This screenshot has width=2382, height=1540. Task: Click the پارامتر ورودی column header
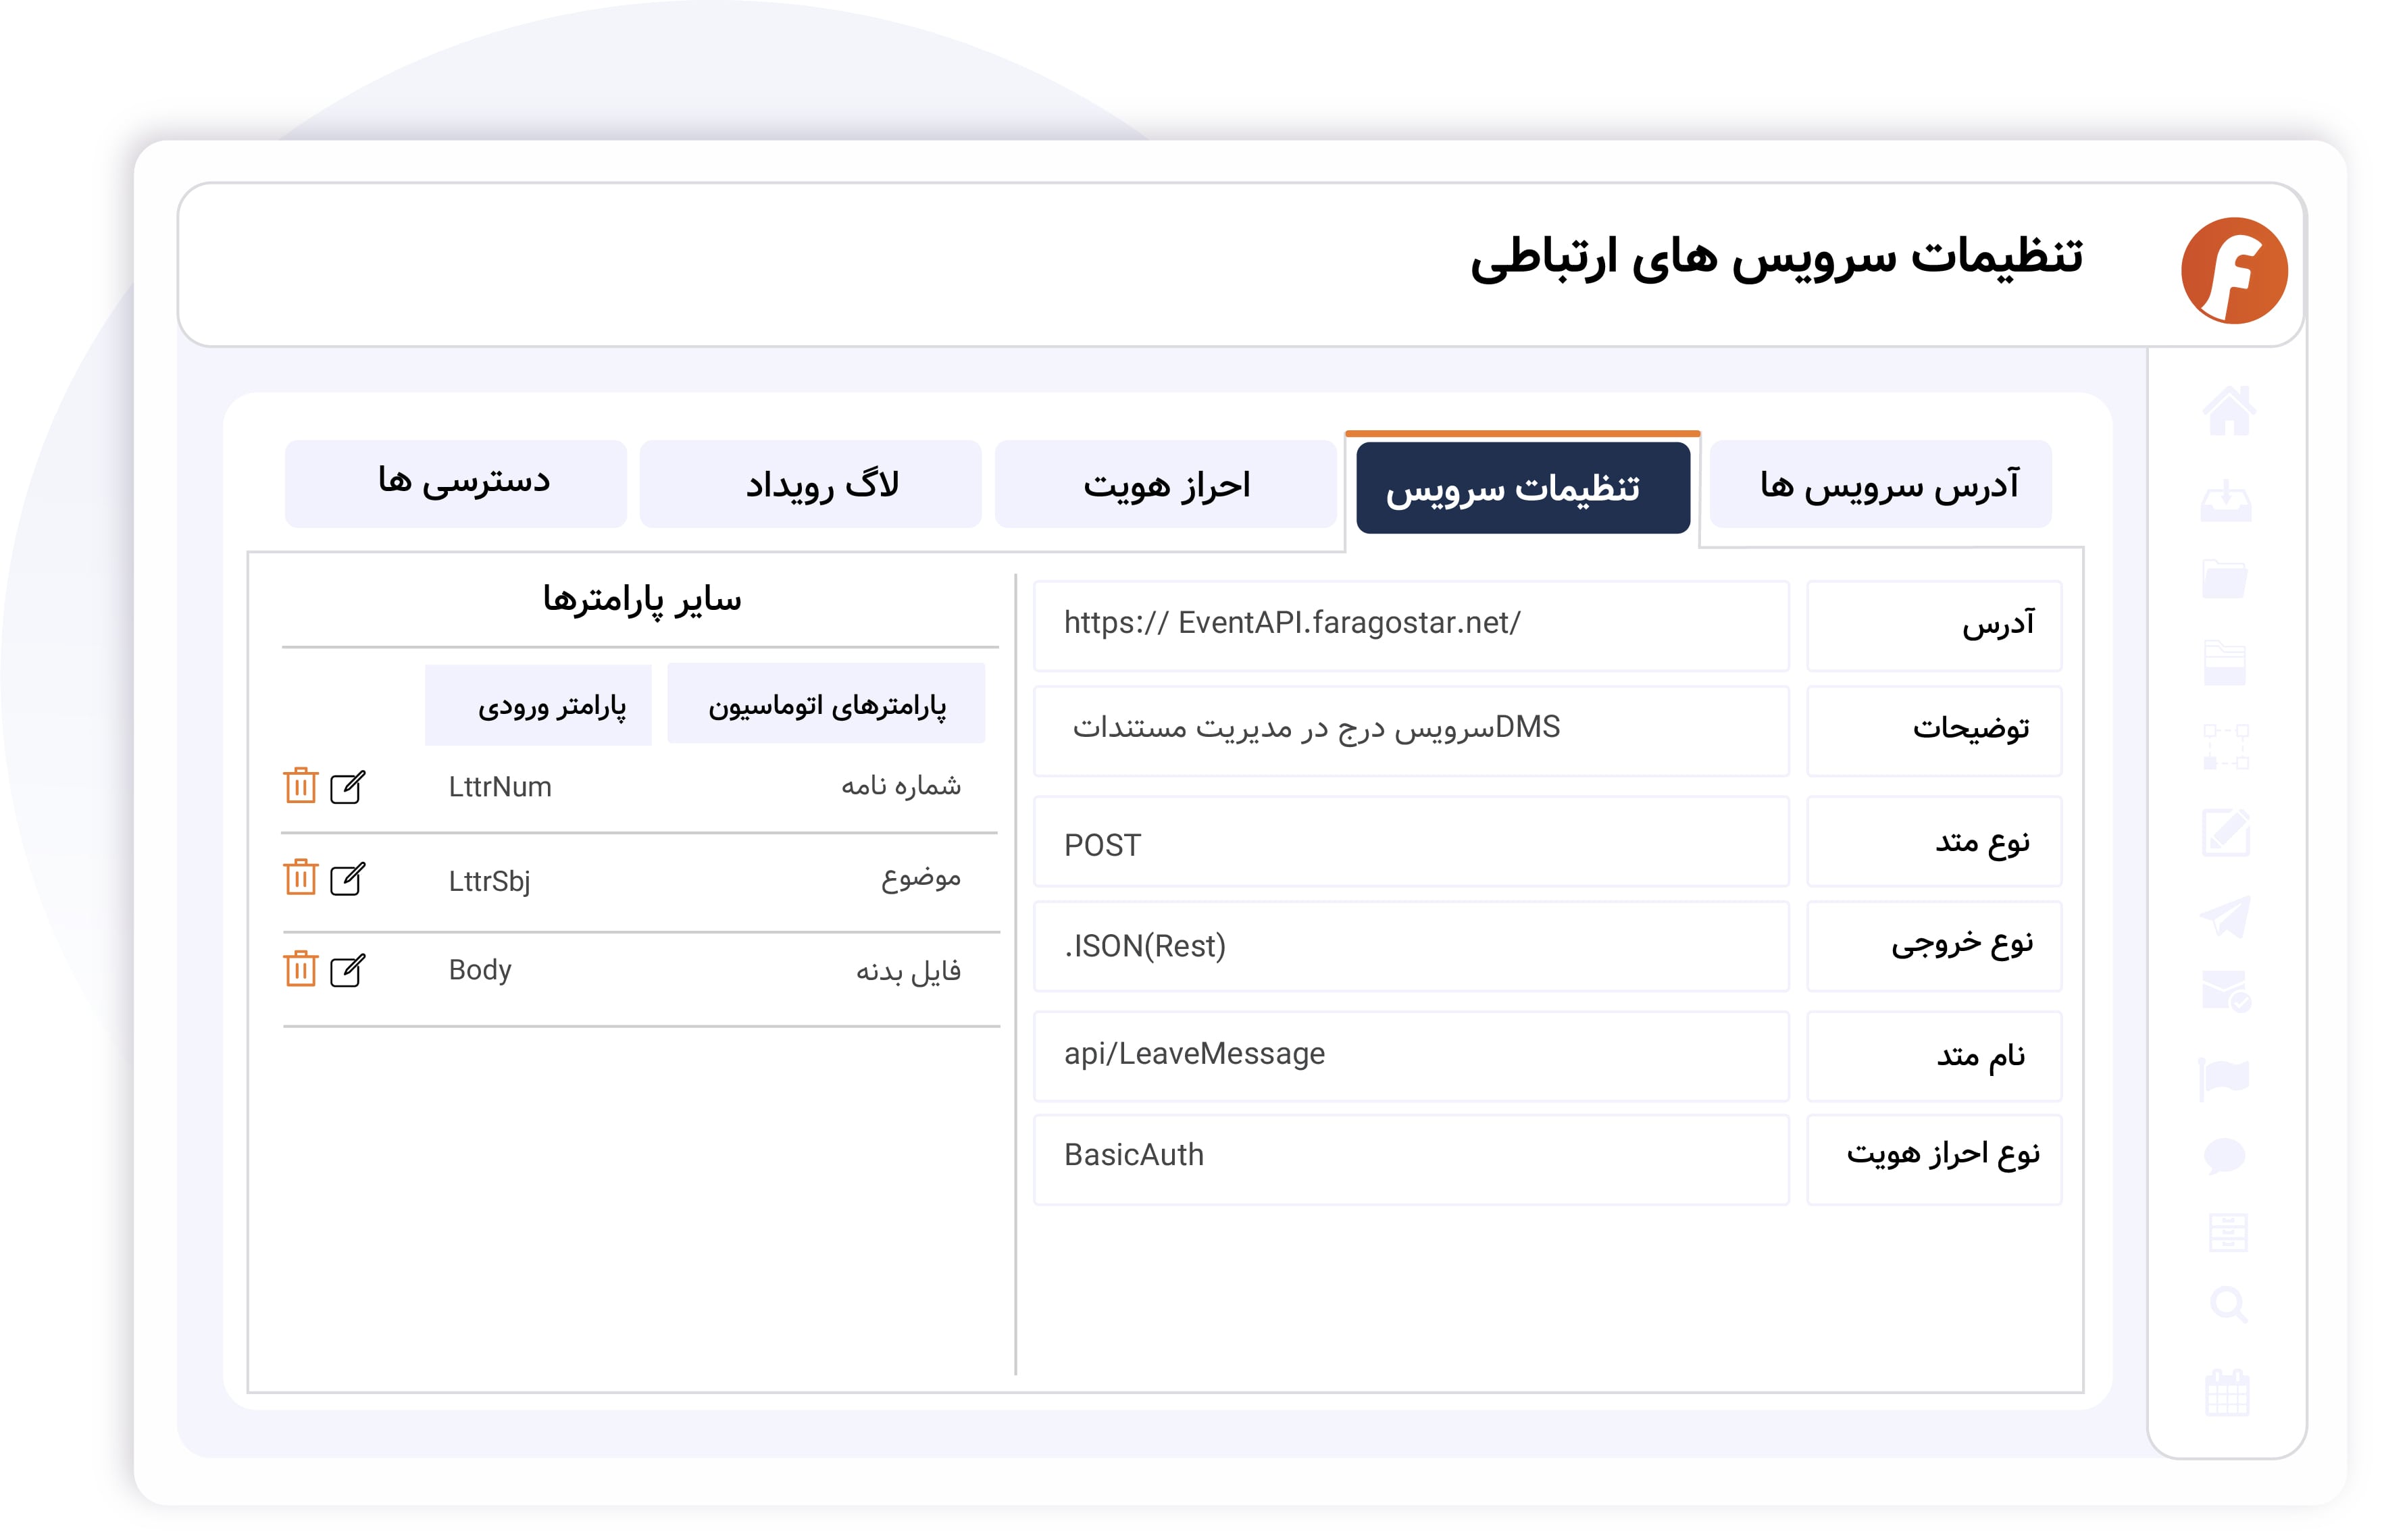point(537,705)
